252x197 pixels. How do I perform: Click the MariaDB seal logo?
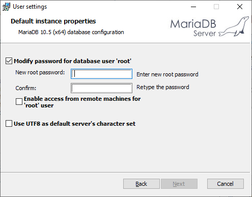234,26
